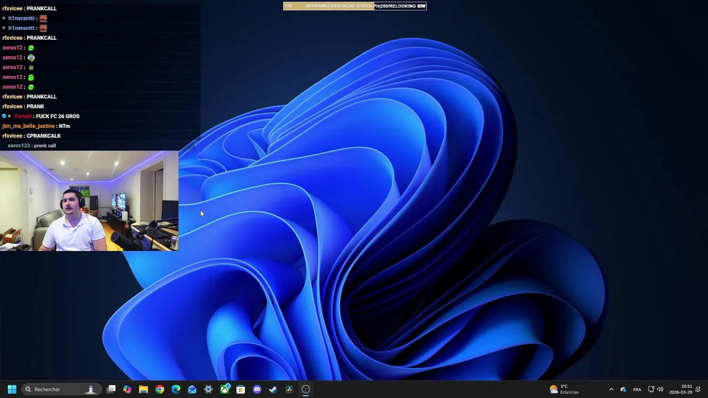The height and width of the screenshot is (398, 708).
Task: Open the weather widget showing 5°C Eclaircies
Action: 564,389
